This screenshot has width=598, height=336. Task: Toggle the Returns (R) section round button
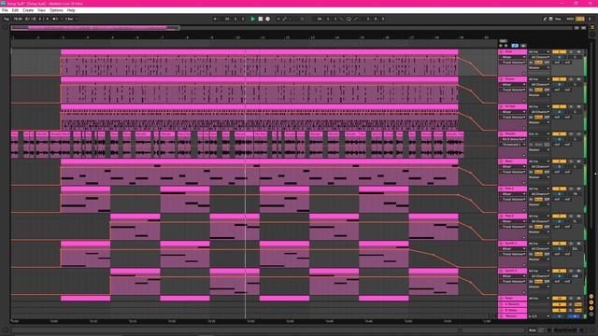click(591, 302)
